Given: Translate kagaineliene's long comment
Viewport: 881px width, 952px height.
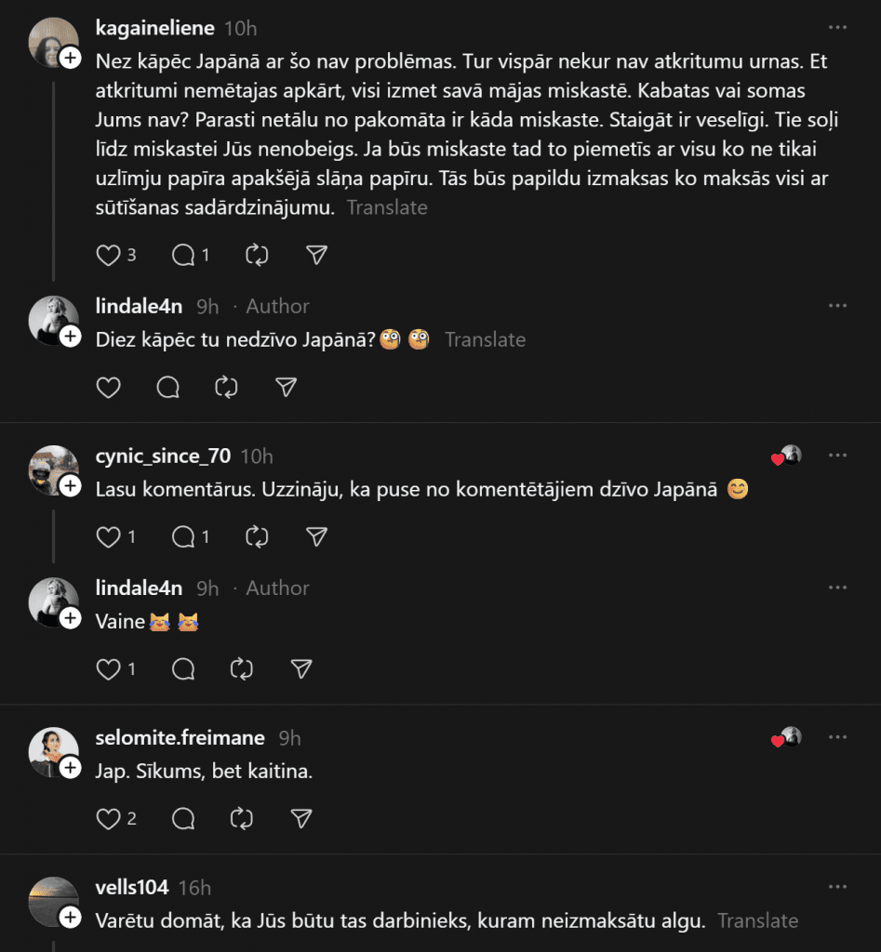Looking at the screenshot, I should click(x=387, y=207).
